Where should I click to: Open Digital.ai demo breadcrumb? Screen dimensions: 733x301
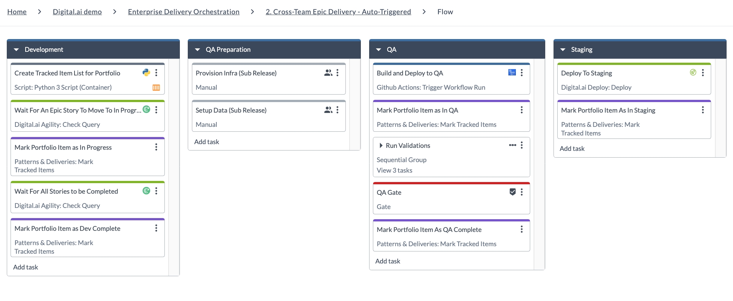pos(77,12)
